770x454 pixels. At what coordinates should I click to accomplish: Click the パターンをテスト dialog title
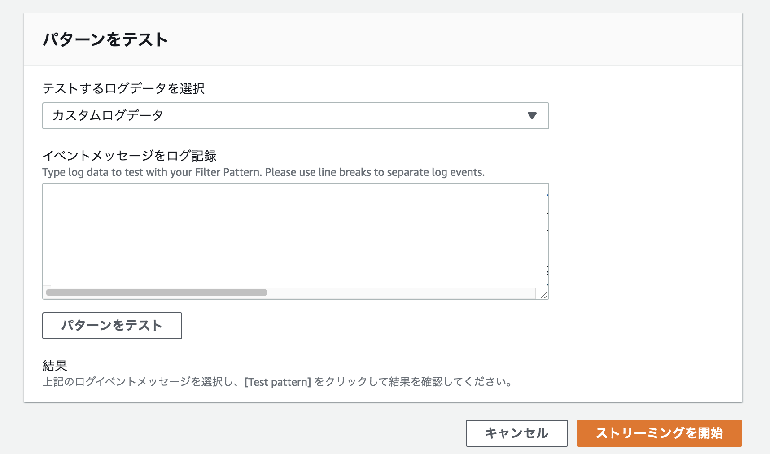tap(105, 39)
